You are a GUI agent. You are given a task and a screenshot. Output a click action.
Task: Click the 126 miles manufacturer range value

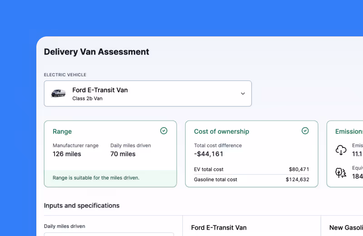(x=67, y=154)
